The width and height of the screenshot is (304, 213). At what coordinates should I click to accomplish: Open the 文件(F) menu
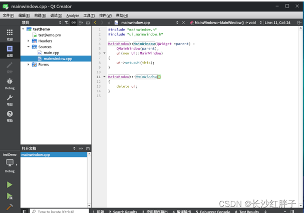[x=9, y=16]
